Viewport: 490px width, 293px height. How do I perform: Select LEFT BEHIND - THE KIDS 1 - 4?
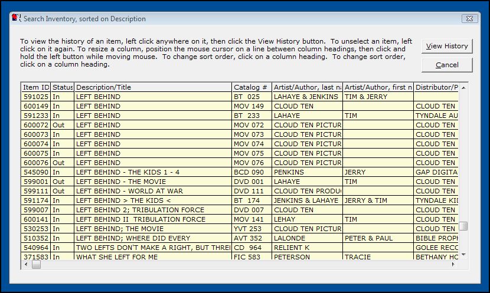coord(240,172)
